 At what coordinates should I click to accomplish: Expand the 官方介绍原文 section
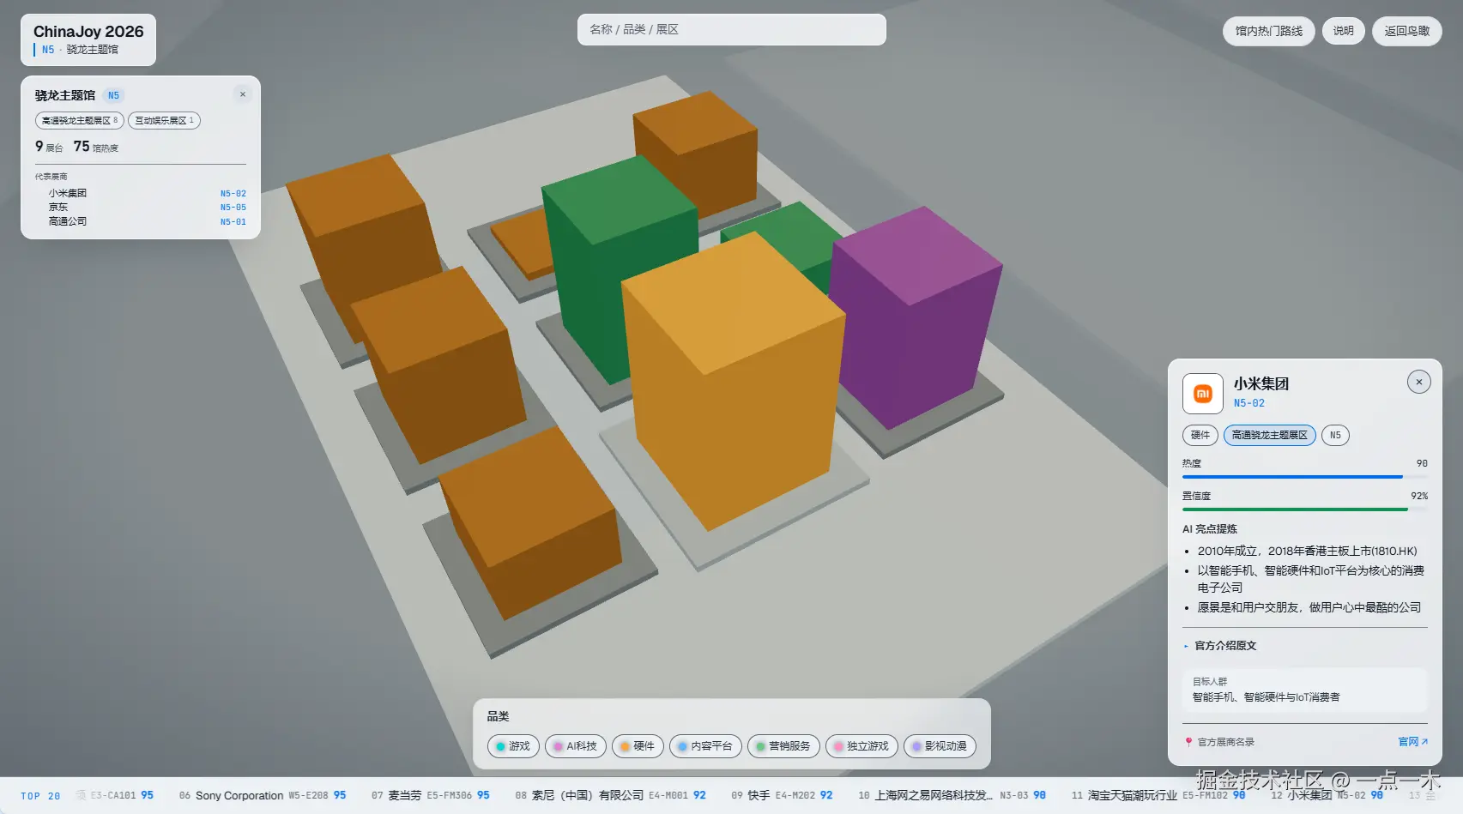1224,646
